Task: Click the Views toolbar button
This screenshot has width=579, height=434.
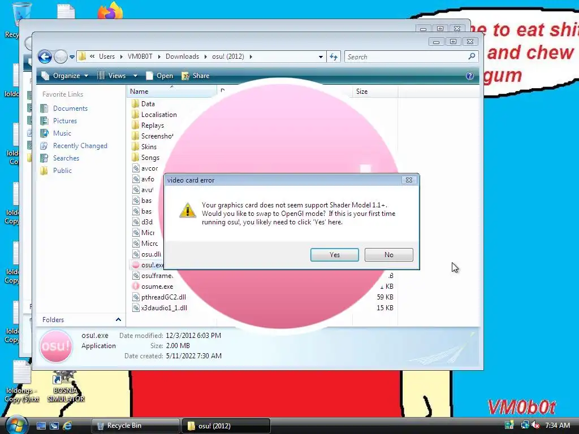Action: (x=111, y=76)
